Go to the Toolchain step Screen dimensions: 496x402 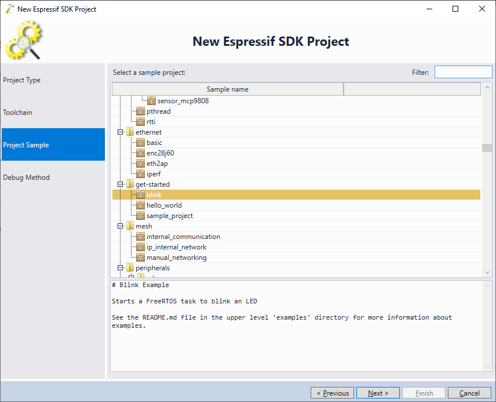[53, 113]
